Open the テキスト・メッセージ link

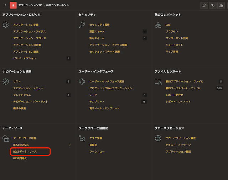point(178,145)
